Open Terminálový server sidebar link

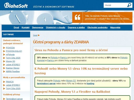[x=14, y=99]
